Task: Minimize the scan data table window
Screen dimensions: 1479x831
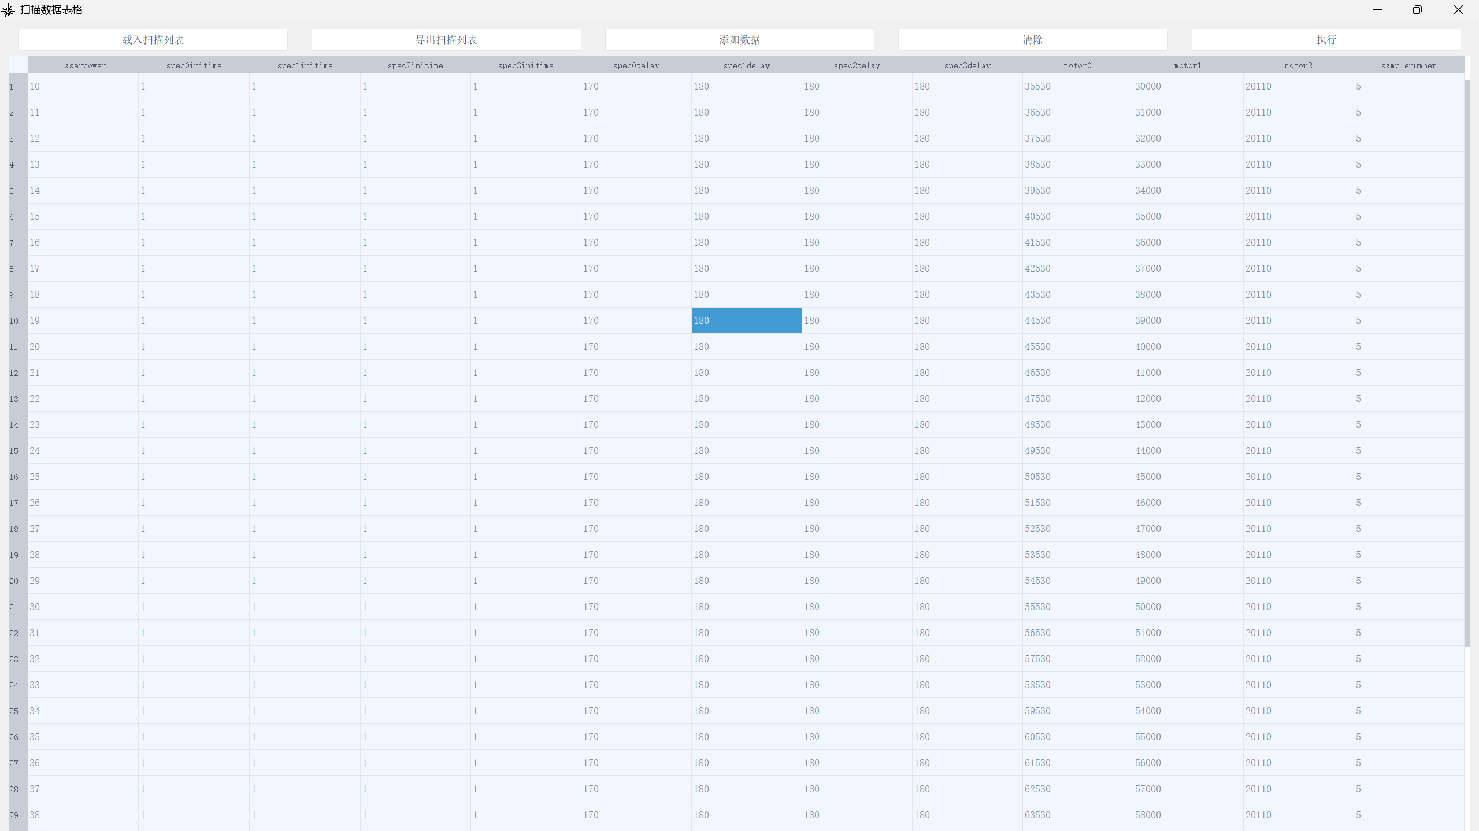Action: pyautogui.click(x=1377, y=10)
